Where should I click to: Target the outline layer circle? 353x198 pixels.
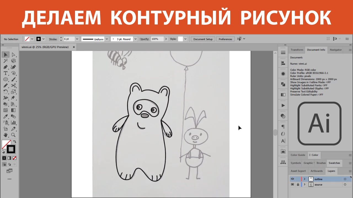[x=345, y=179]
